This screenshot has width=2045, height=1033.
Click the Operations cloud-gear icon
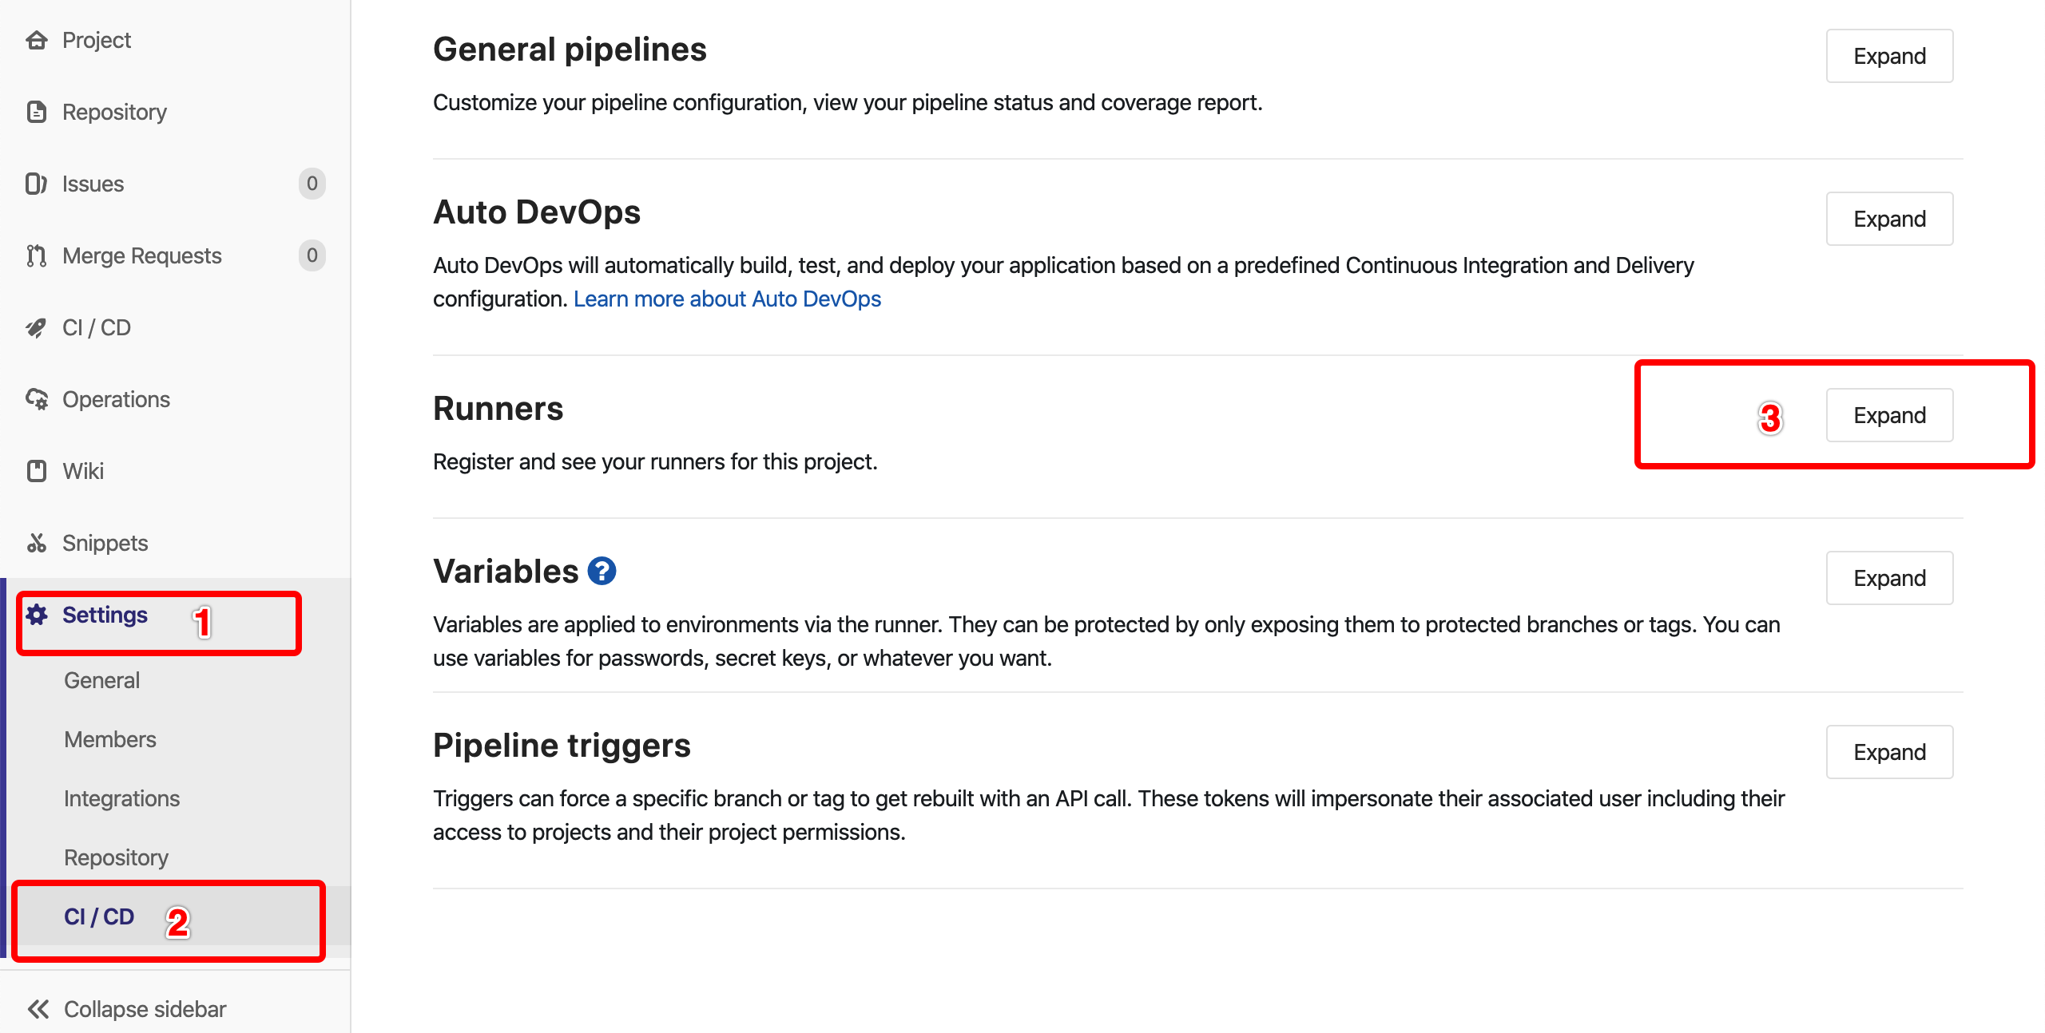(37, 399)
